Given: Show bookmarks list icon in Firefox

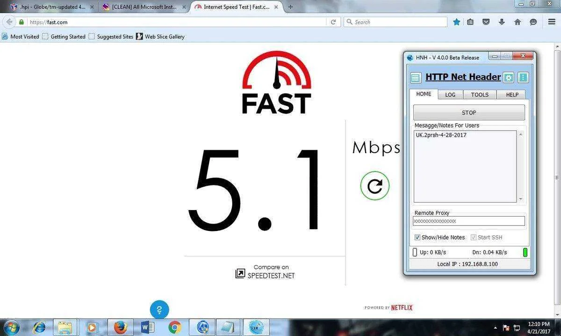Looking at the screenshot, I should (x=470, y=22).
